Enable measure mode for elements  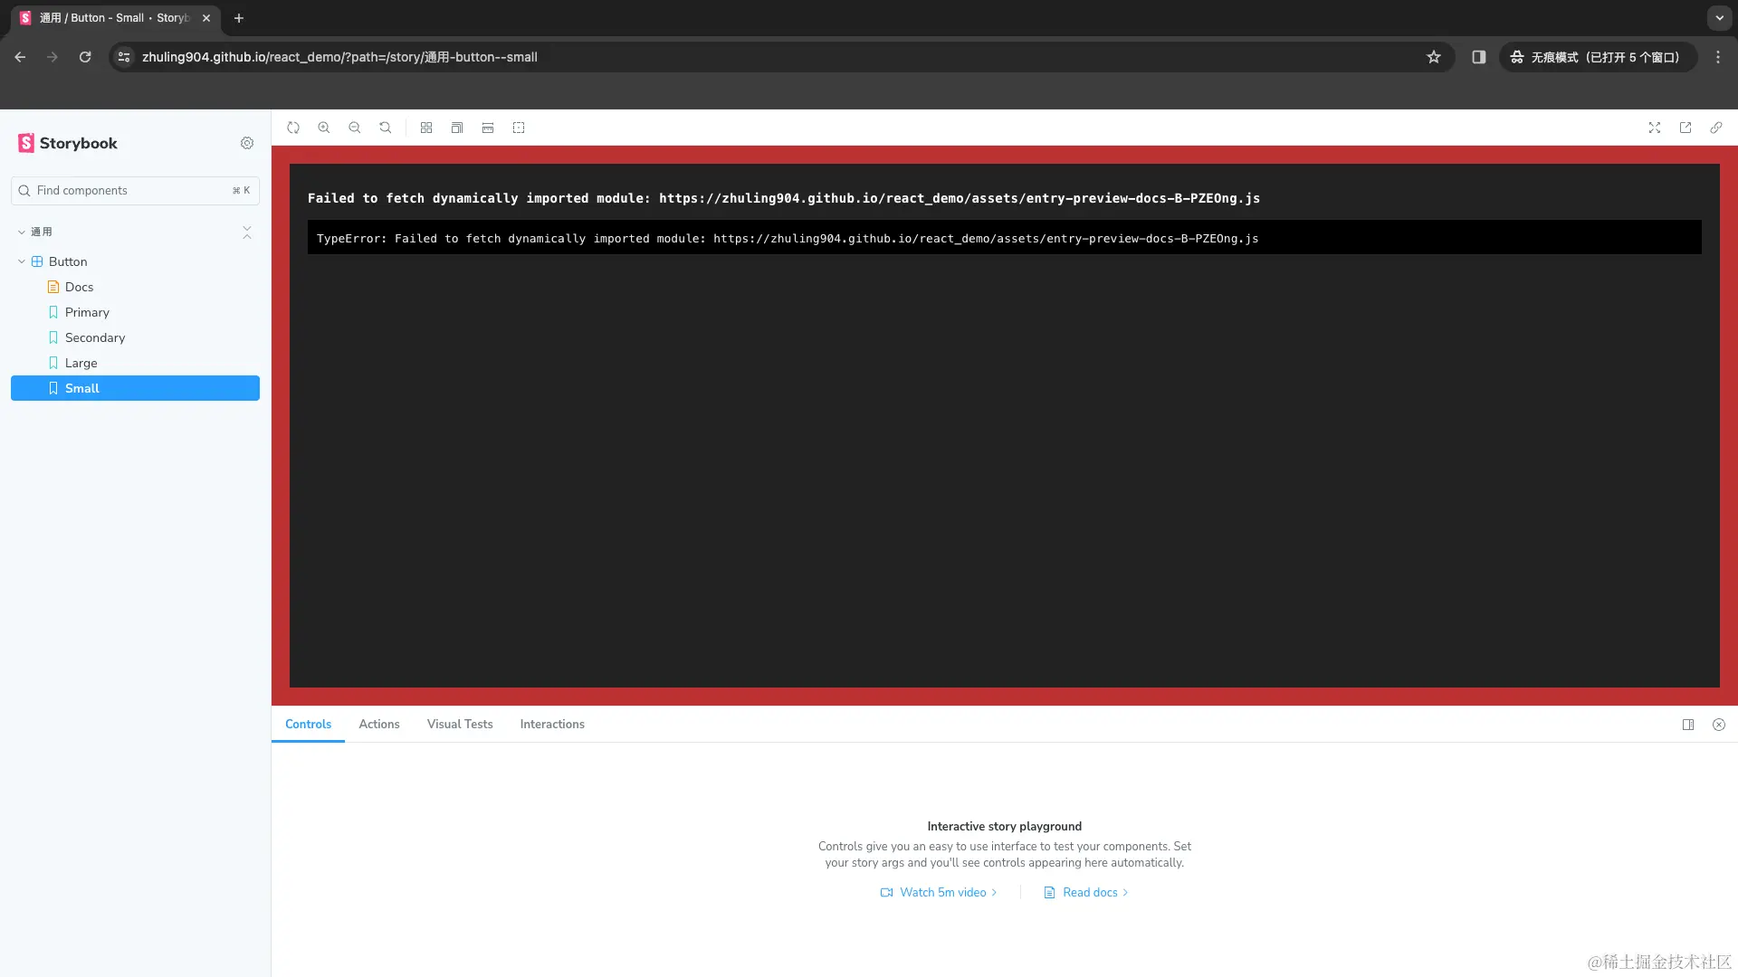pos(488,128)
